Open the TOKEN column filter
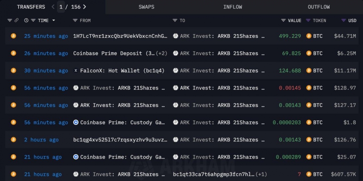The width and height of the screenshot is (363, 181). coord(309,20)
